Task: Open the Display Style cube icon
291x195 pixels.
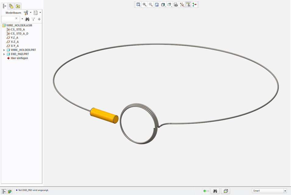Action: 163,5
